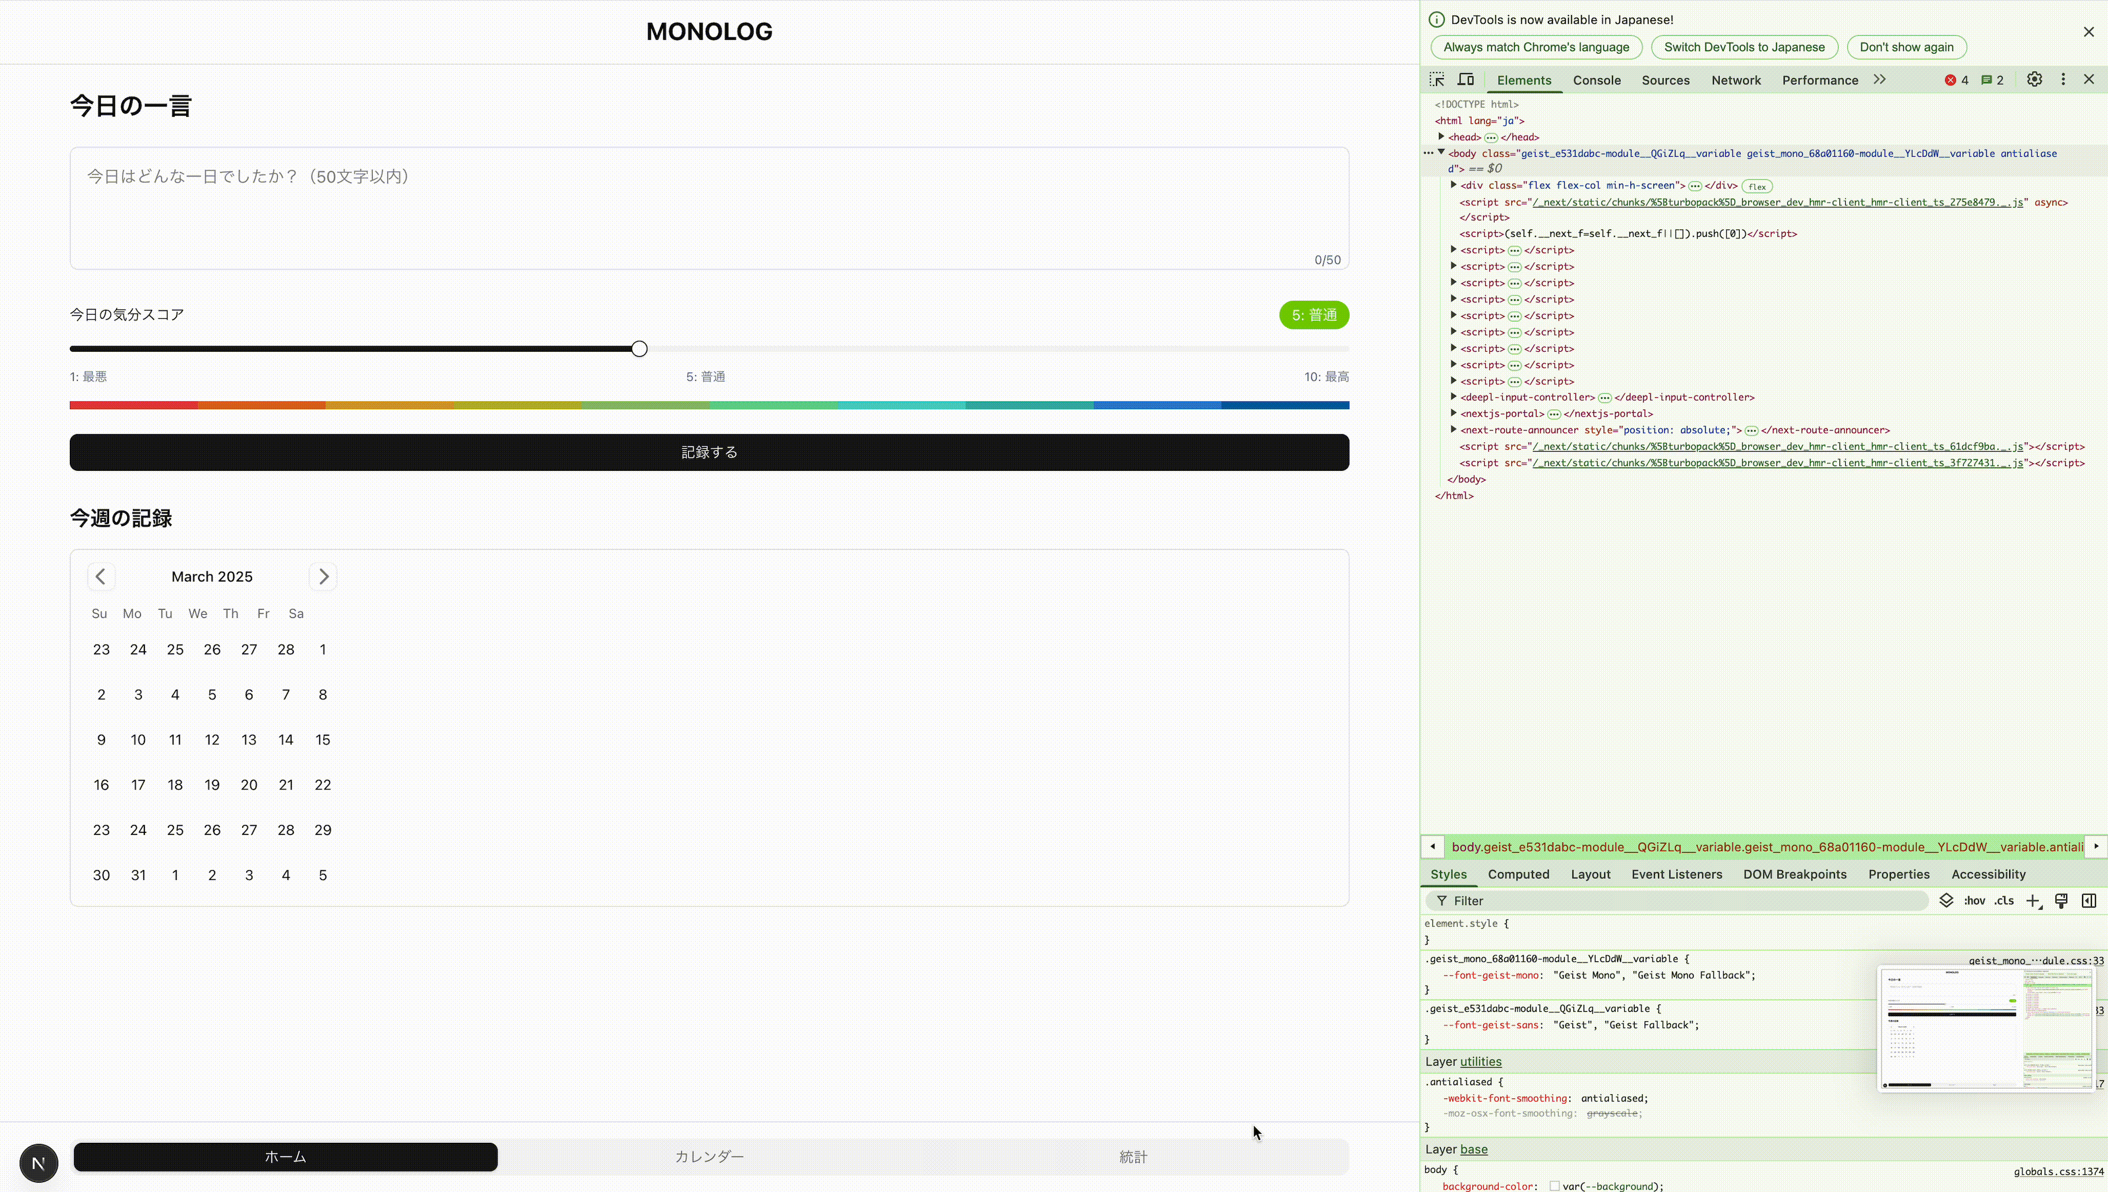Click Always match Chrome's language button
Image resolution: width=2108 pixels, height=1192 pixels.
click(1536, 48)
